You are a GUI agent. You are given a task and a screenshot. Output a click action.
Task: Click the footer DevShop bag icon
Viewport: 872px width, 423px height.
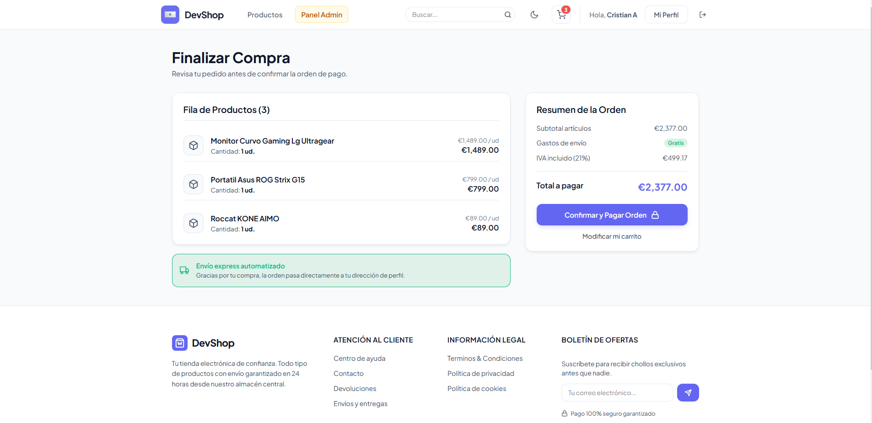(180, 343)
